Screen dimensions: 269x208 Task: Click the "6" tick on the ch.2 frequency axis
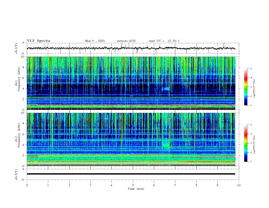click(23, 134)
